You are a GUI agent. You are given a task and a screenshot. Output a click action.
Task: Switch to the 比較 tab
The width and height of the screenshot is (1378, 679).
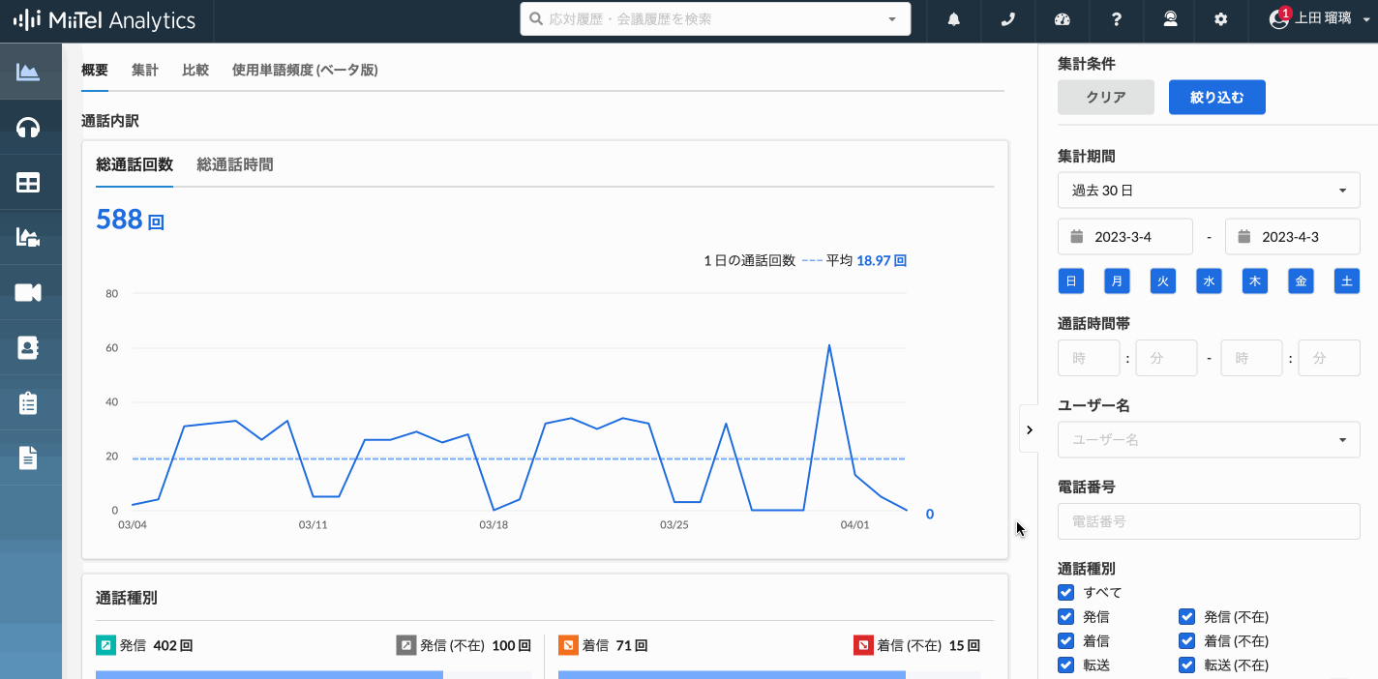click(x=195, y=71)
